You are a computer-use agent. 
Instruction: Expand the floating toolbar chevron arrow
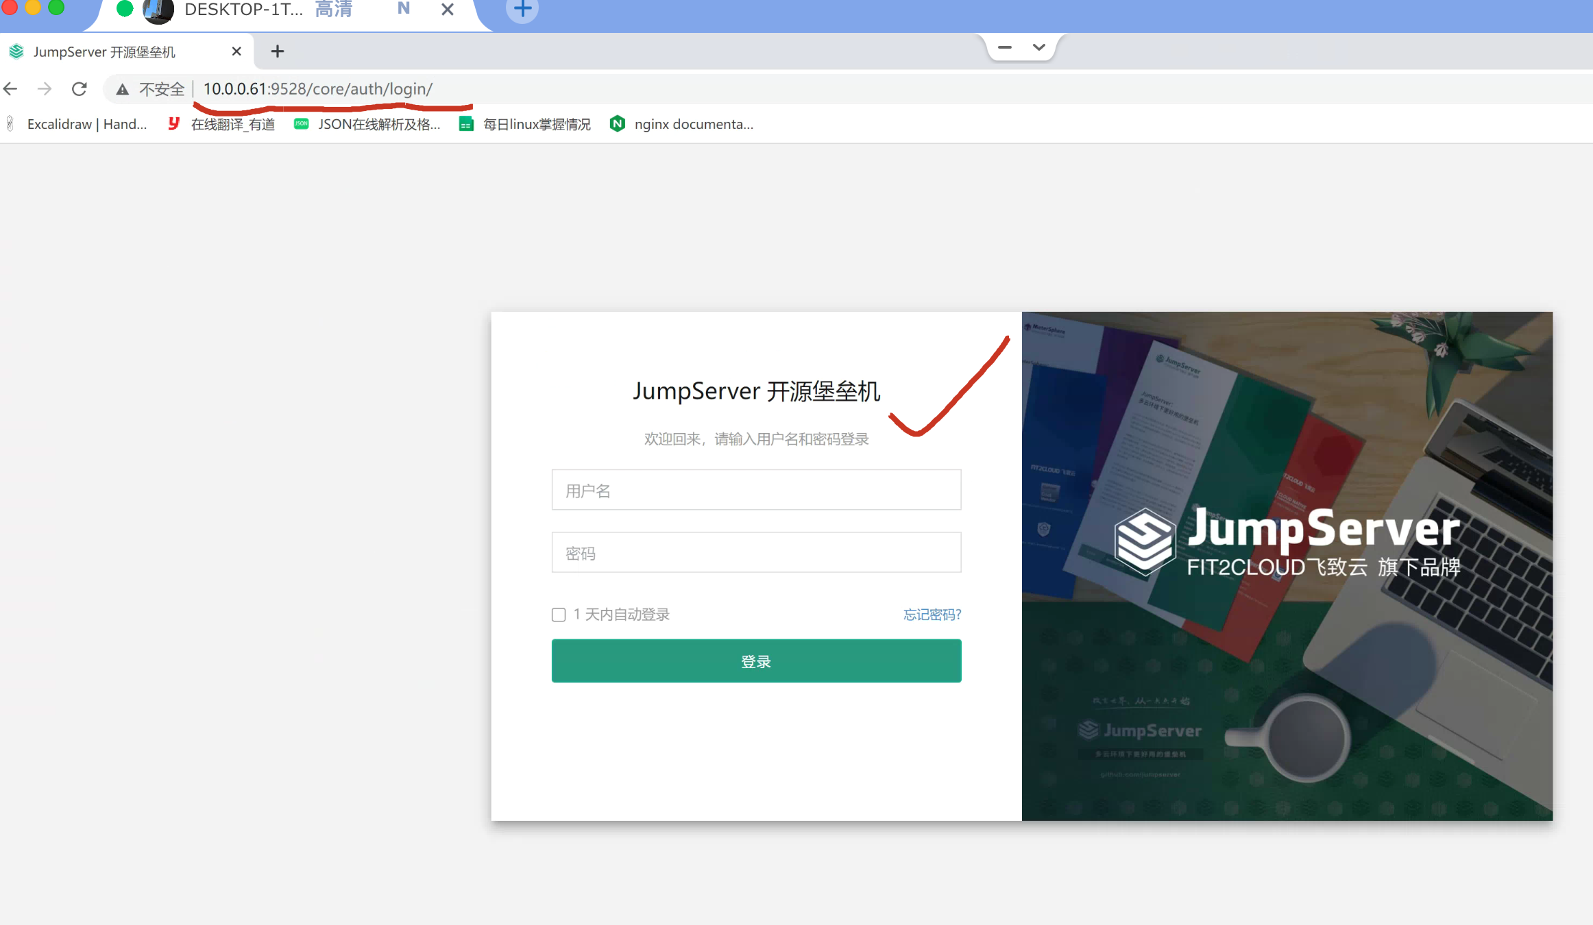click(x=1038, y=47)
